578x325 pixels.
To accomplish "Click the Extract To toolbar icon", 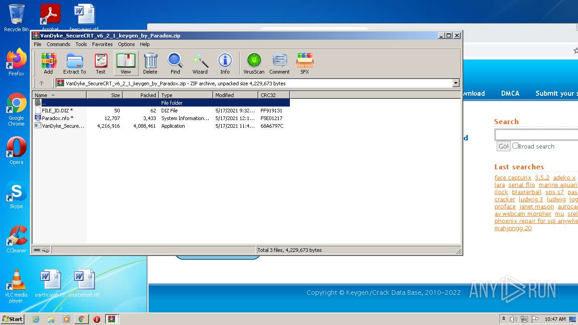I will [75, 63].
